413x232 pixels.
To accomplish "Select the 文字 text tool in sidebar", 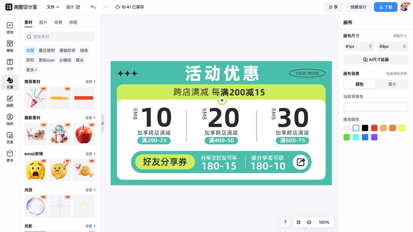I will 10,65.
